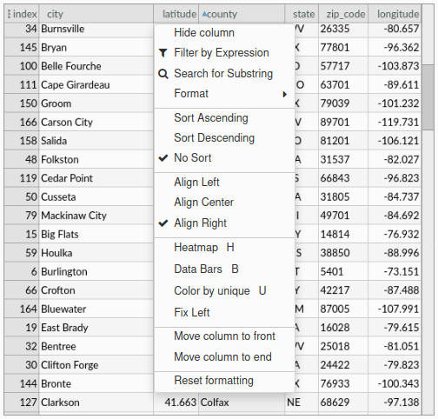Click zip code 49701
Viewport: 438px width, 419px height.
(x=343, y=216)
